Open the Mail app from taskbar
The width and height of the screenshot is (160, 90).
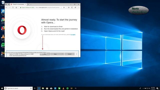[x=51, y=88]
